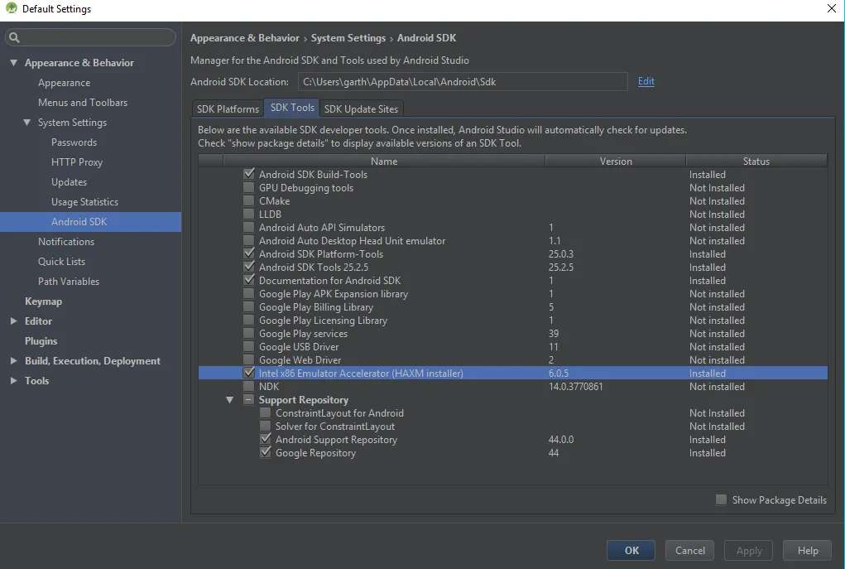Select HTTP Proxy settings
Image resolution: width=845 pixels, height=569 pixels.
pos(76,162)
